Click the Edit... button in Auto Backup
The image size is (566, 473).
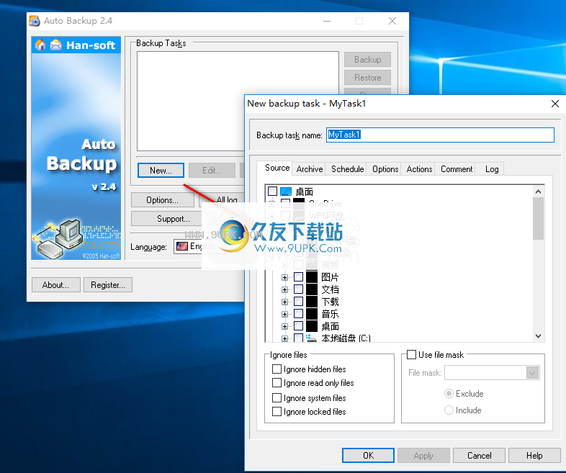[x=212, y=171]
